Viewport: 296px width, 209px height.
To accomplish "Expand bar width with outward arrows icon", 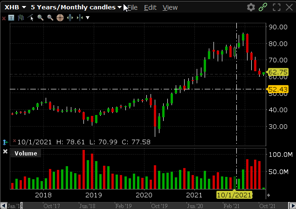I will click(70, 18).
